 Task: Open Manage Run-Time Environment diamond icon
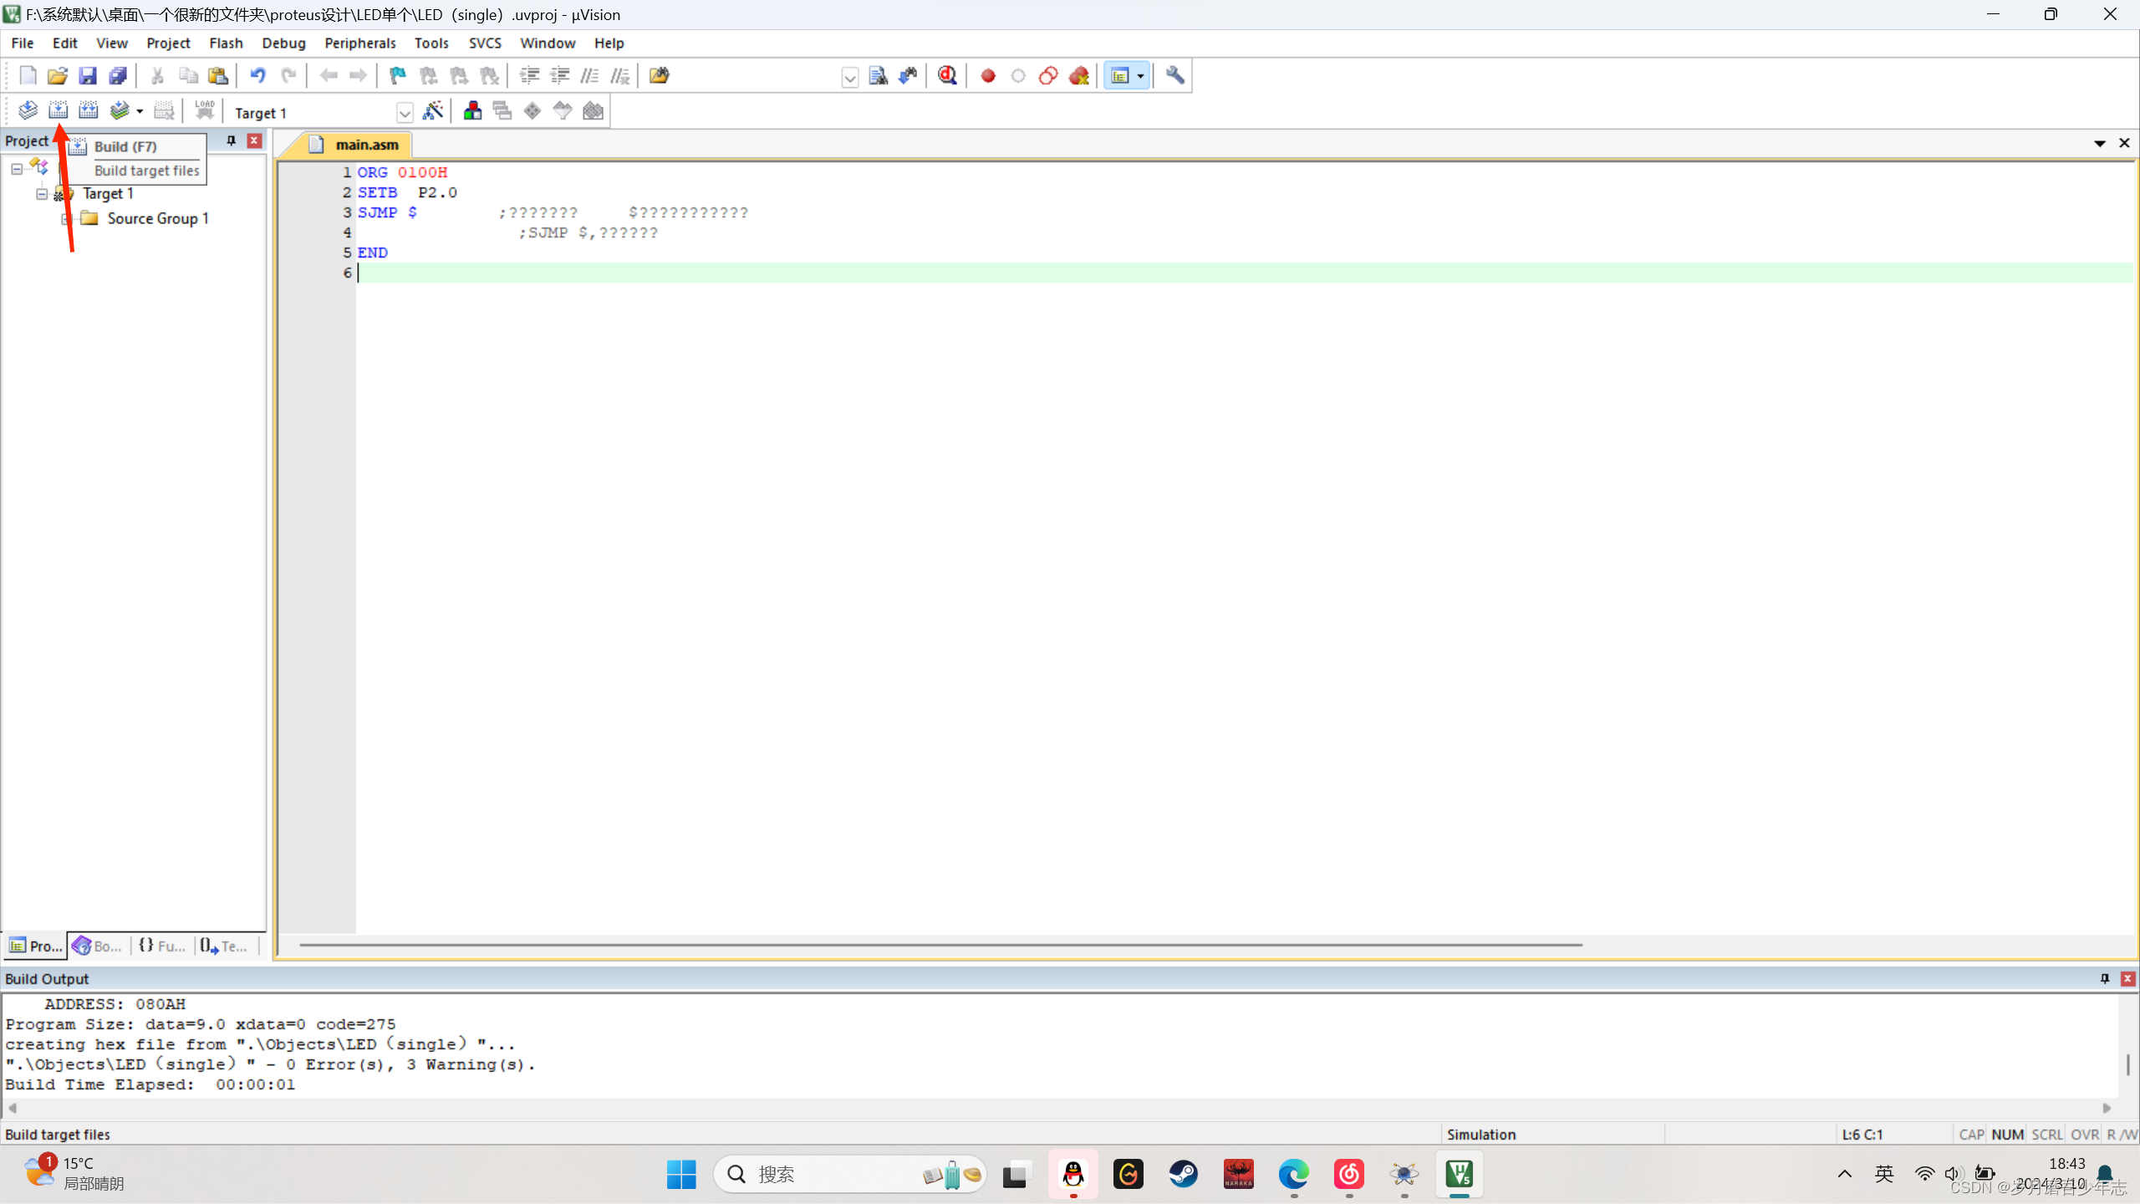pos(532,110)
